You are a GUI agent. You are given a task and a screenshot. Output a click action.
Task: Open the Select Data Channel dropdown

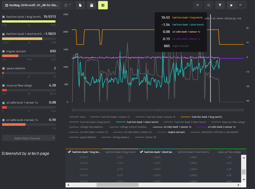(29, 138)
